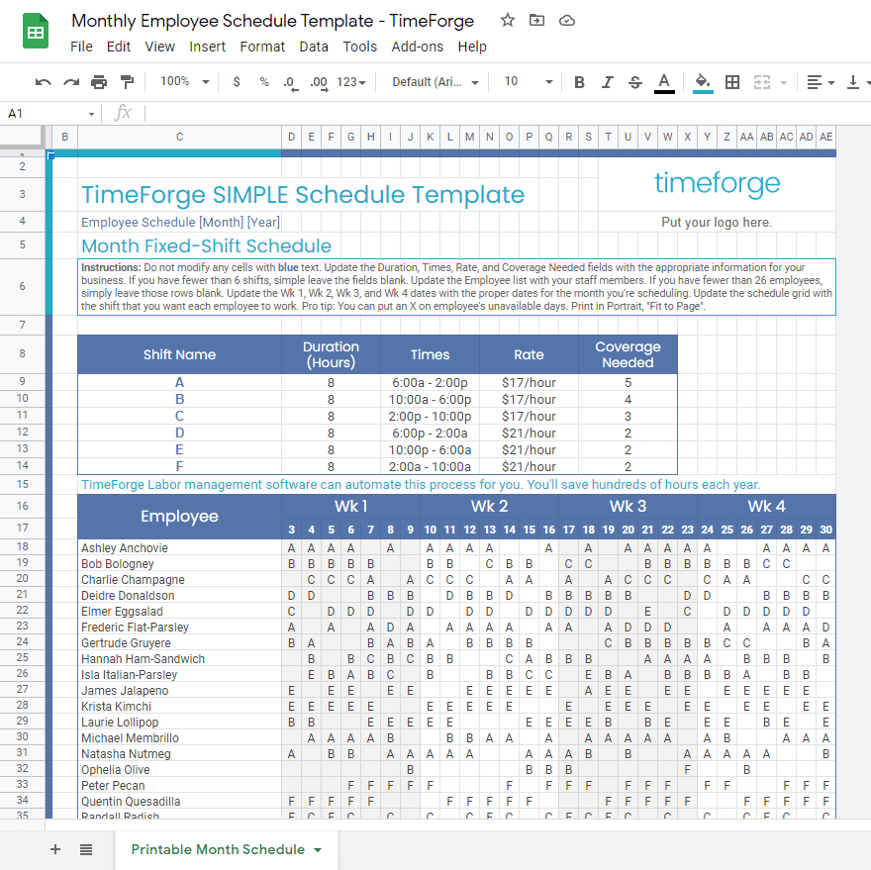
Task: Click the cell name box showing A1
Action: tap(49, 114)
